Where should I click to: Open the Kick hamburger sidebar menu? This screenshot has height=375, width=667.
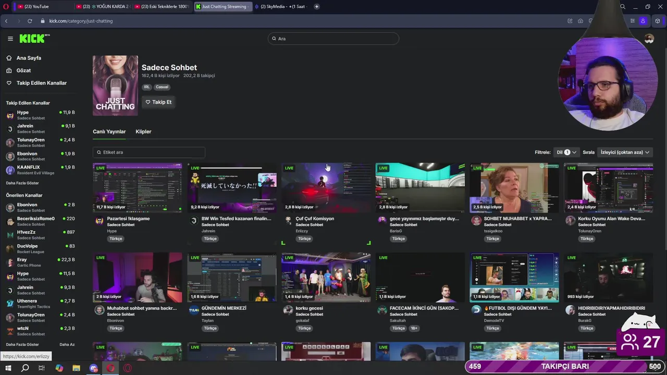pyautogui.click(x=10, y=39)
